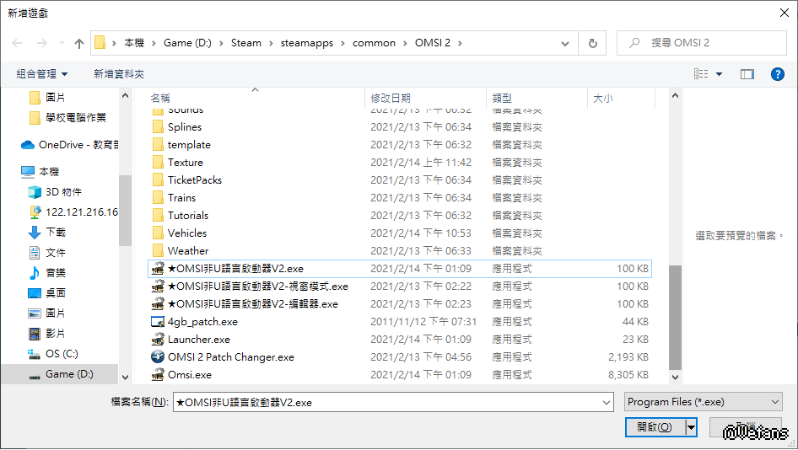
Task: Jump to steamapps in the breadcrumb
Action: pyautogui.click(x=307, y=43)
